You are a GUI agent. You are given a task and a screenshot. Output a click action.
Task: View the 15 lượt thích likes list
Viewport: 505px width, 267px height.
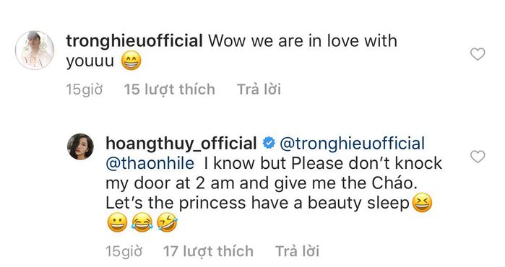(x=169, y=89)
